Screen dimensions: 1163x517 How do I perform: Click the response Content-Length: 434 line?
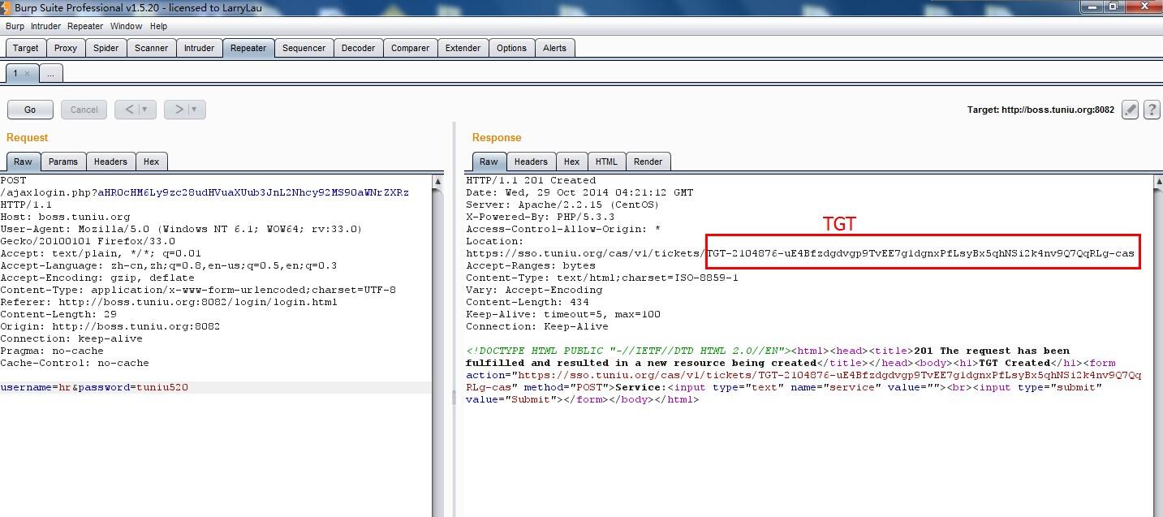[528, 302]
